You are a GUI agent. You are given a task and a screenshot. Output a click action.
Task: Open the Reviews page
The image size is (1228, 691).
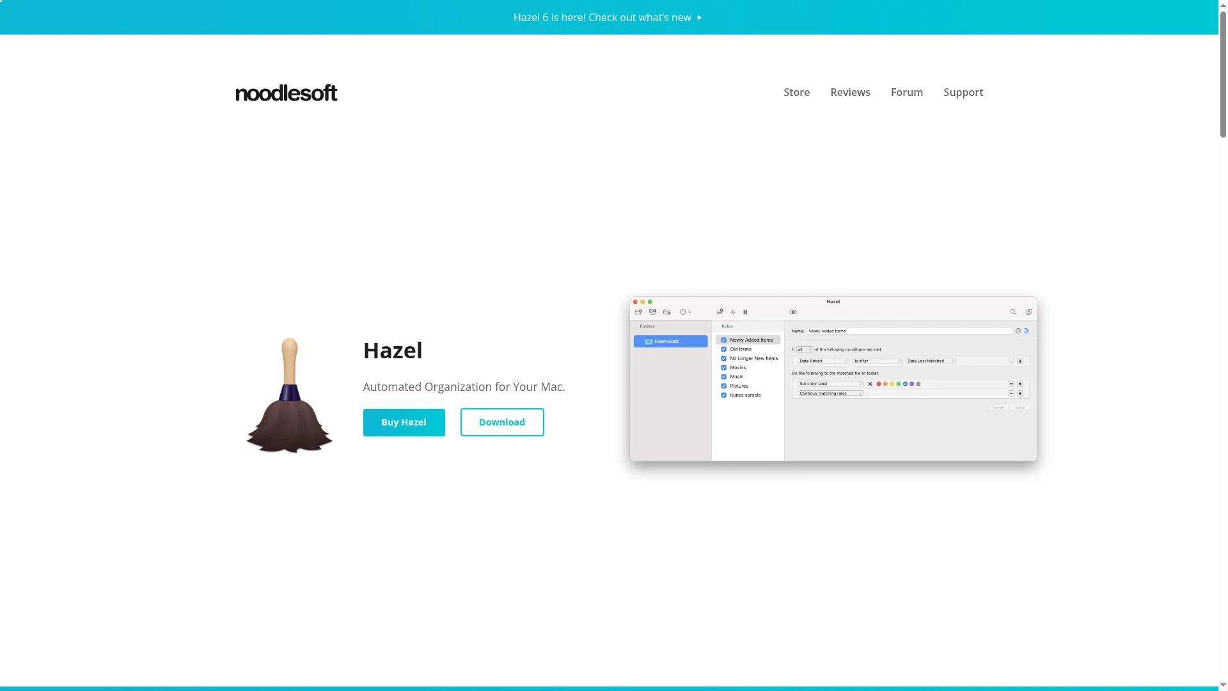point(850,92)
